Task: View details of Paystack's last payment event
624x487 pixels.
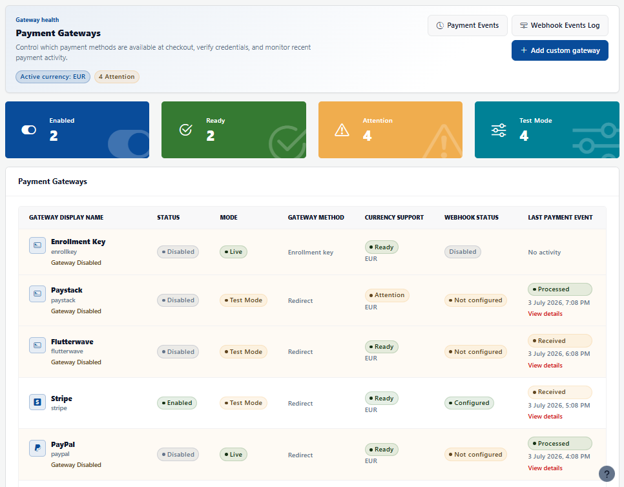Action: [x=545, y=313]
